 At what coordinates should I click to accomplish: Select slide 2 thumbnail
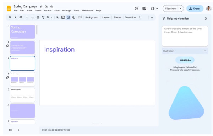point(23,48)
